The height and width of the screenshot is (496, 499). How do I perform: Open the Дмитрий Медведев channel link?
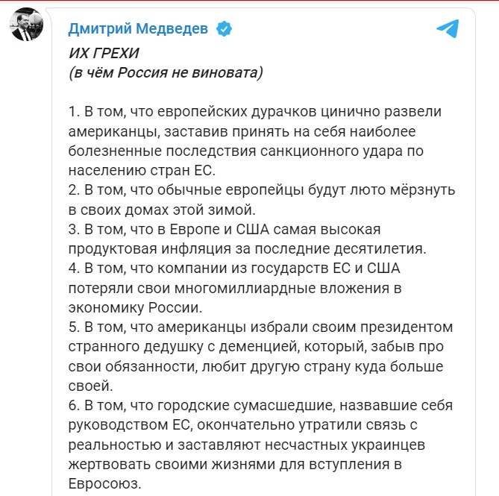[138, 29]
